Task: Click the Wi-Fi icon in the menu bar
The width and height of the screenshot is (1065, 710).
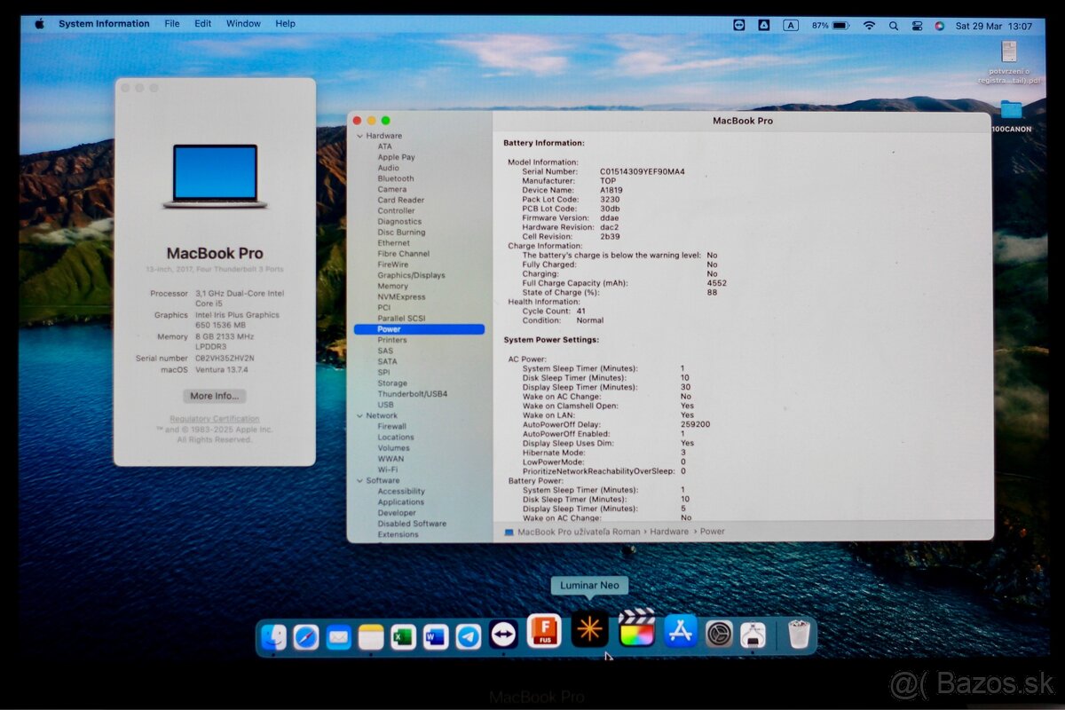Action: click(x=868, y=25)
